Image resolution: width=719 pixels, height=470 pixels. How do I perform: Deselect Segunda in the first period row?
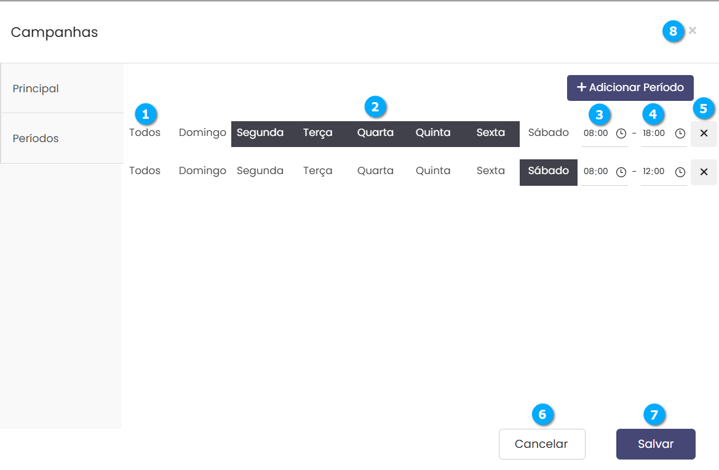260,133
